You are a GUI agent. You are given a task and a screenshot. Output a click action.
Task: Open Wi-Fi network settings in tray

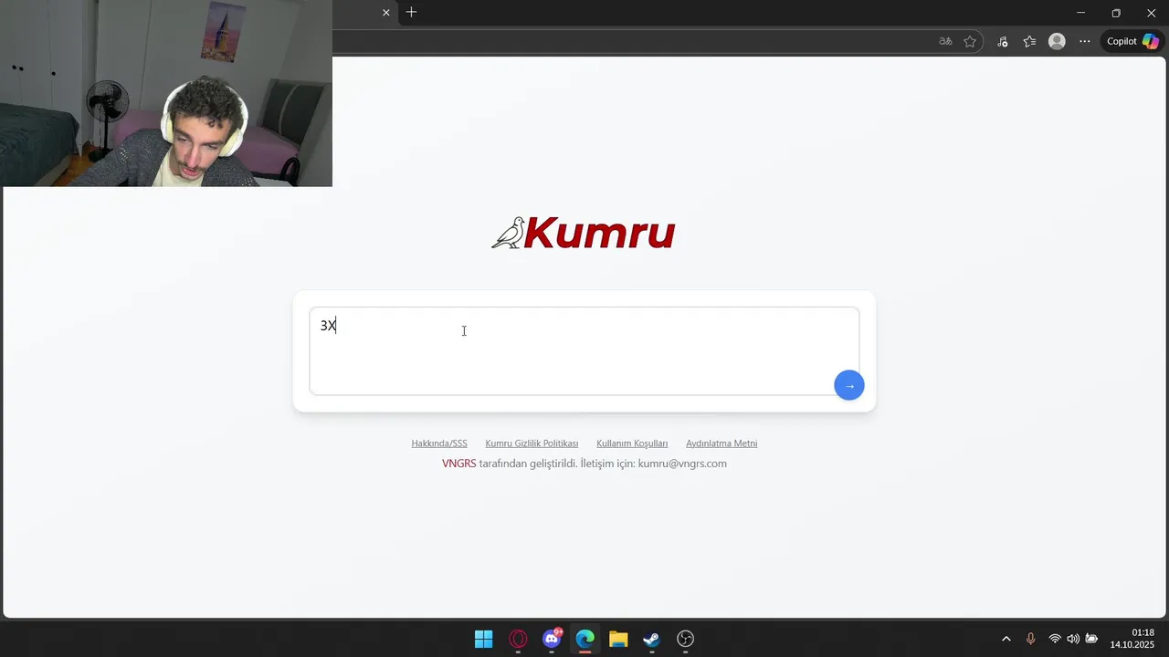tap(1055, 639)
